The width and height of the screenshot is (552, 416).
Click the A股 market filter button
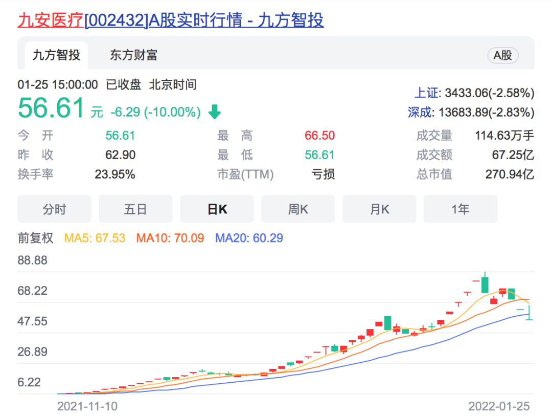(x=502, y=55)
